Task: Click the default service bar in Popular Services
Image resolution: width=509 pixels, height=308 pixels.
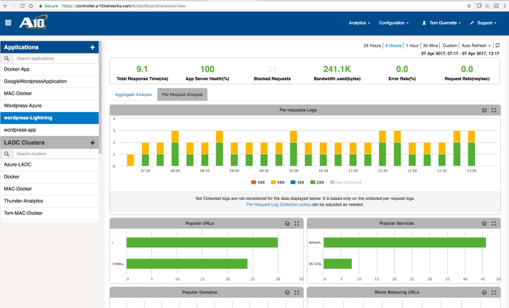Action: [x=404, y=243]
